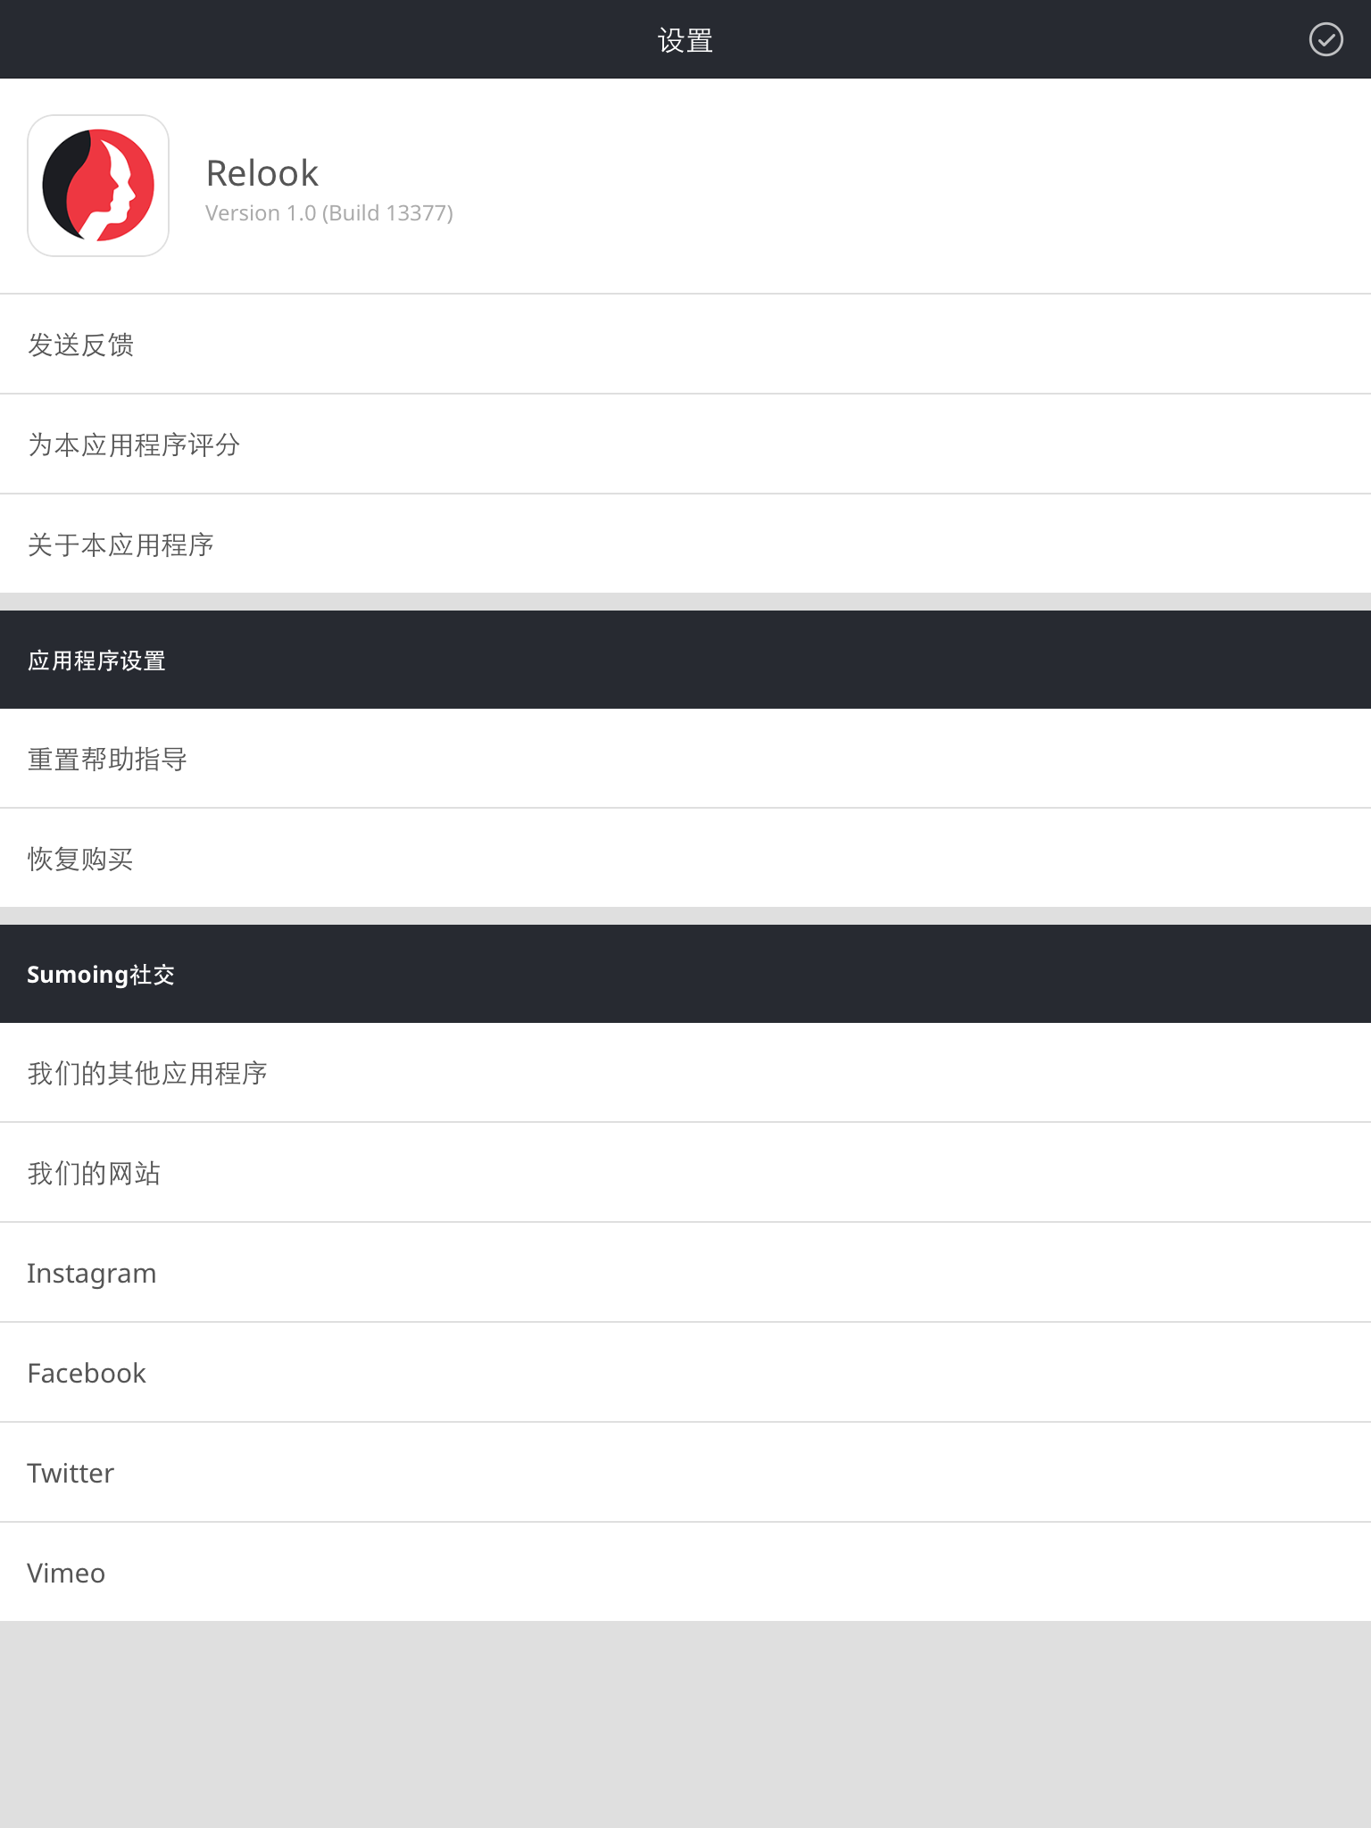The width and height of the screenshot is (1371, 1828).
Task: Tap the 应用程序设置 section header
Action: [x=685, y=660]
